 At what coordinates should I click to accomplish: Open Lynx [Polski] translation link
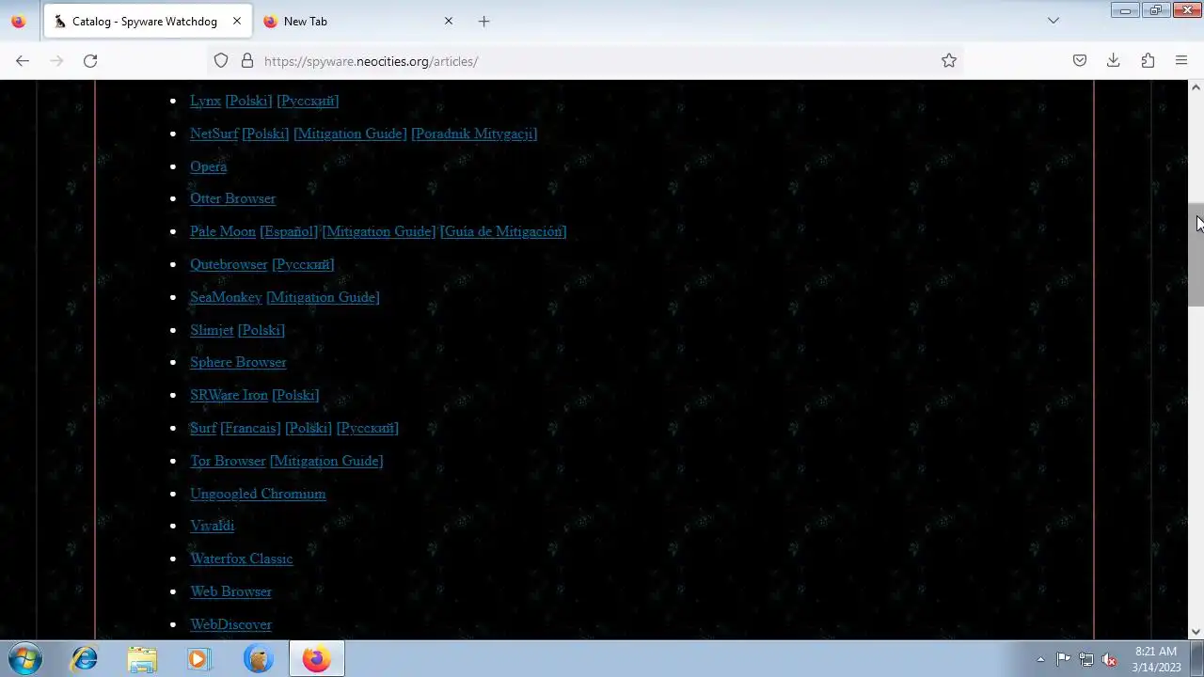pyautogui.click(x=248, y=101)
